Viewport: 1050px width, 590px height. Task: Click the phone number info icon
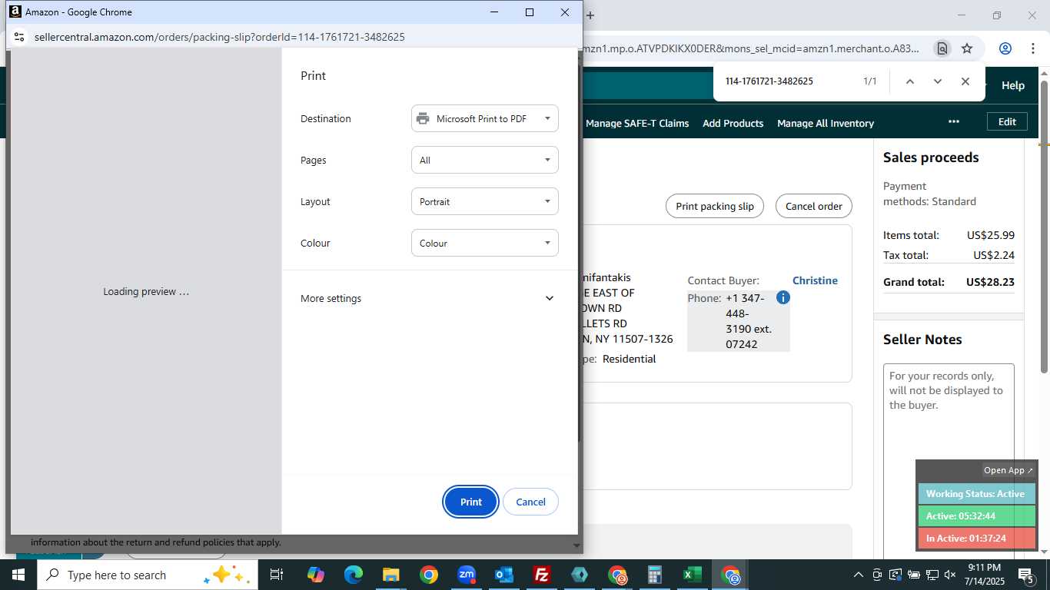[783, 297]
